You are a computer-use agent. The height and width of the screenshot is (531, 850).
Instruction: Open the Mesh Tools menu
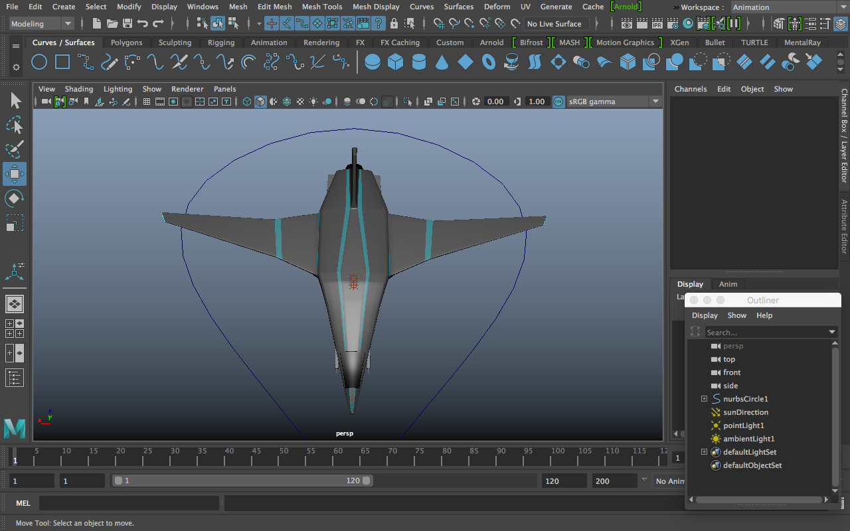(322, 7)
